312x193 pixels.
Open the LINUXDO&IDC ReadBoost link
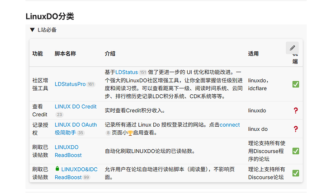tap(76, 173)
